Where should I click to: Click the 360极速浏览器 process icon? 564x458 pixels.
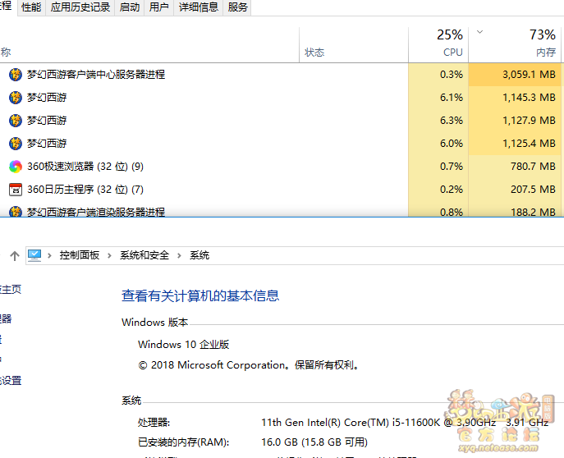tap(16, 167)
